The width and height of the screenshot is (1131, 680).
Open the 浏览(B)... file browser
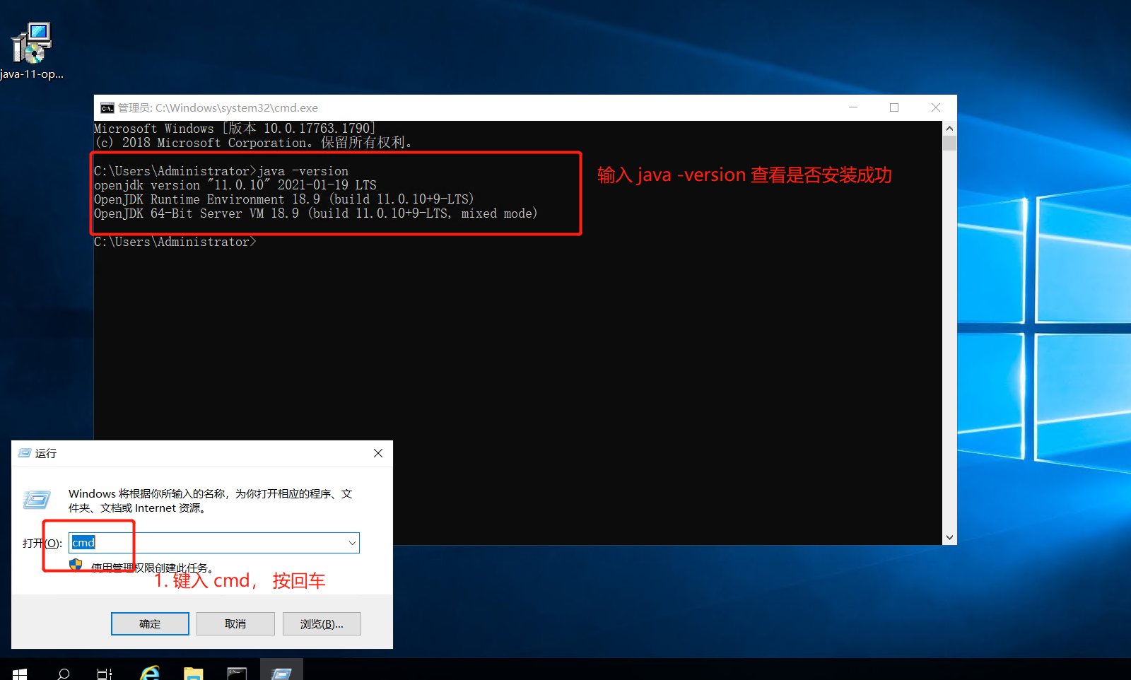coord(322,623)
